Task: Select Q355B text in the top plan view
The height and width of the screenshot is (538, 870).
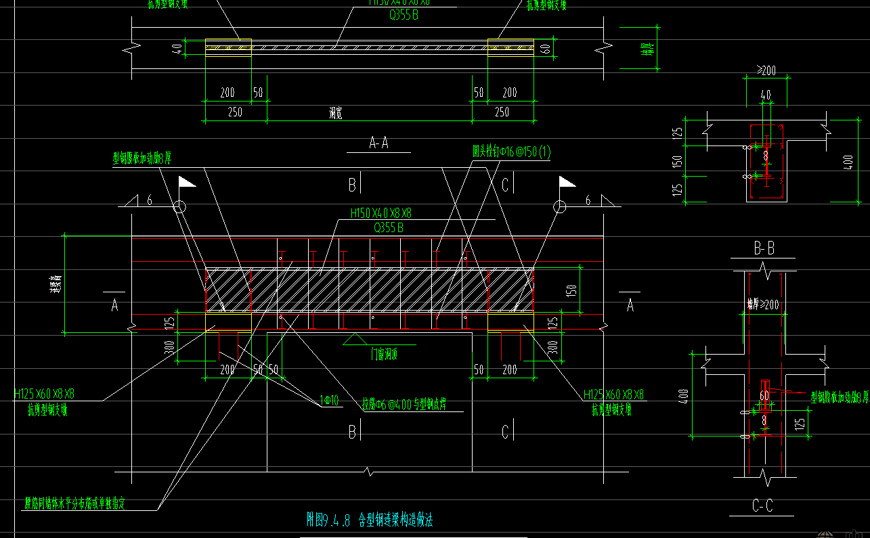Action: click(x=404, y=15)
